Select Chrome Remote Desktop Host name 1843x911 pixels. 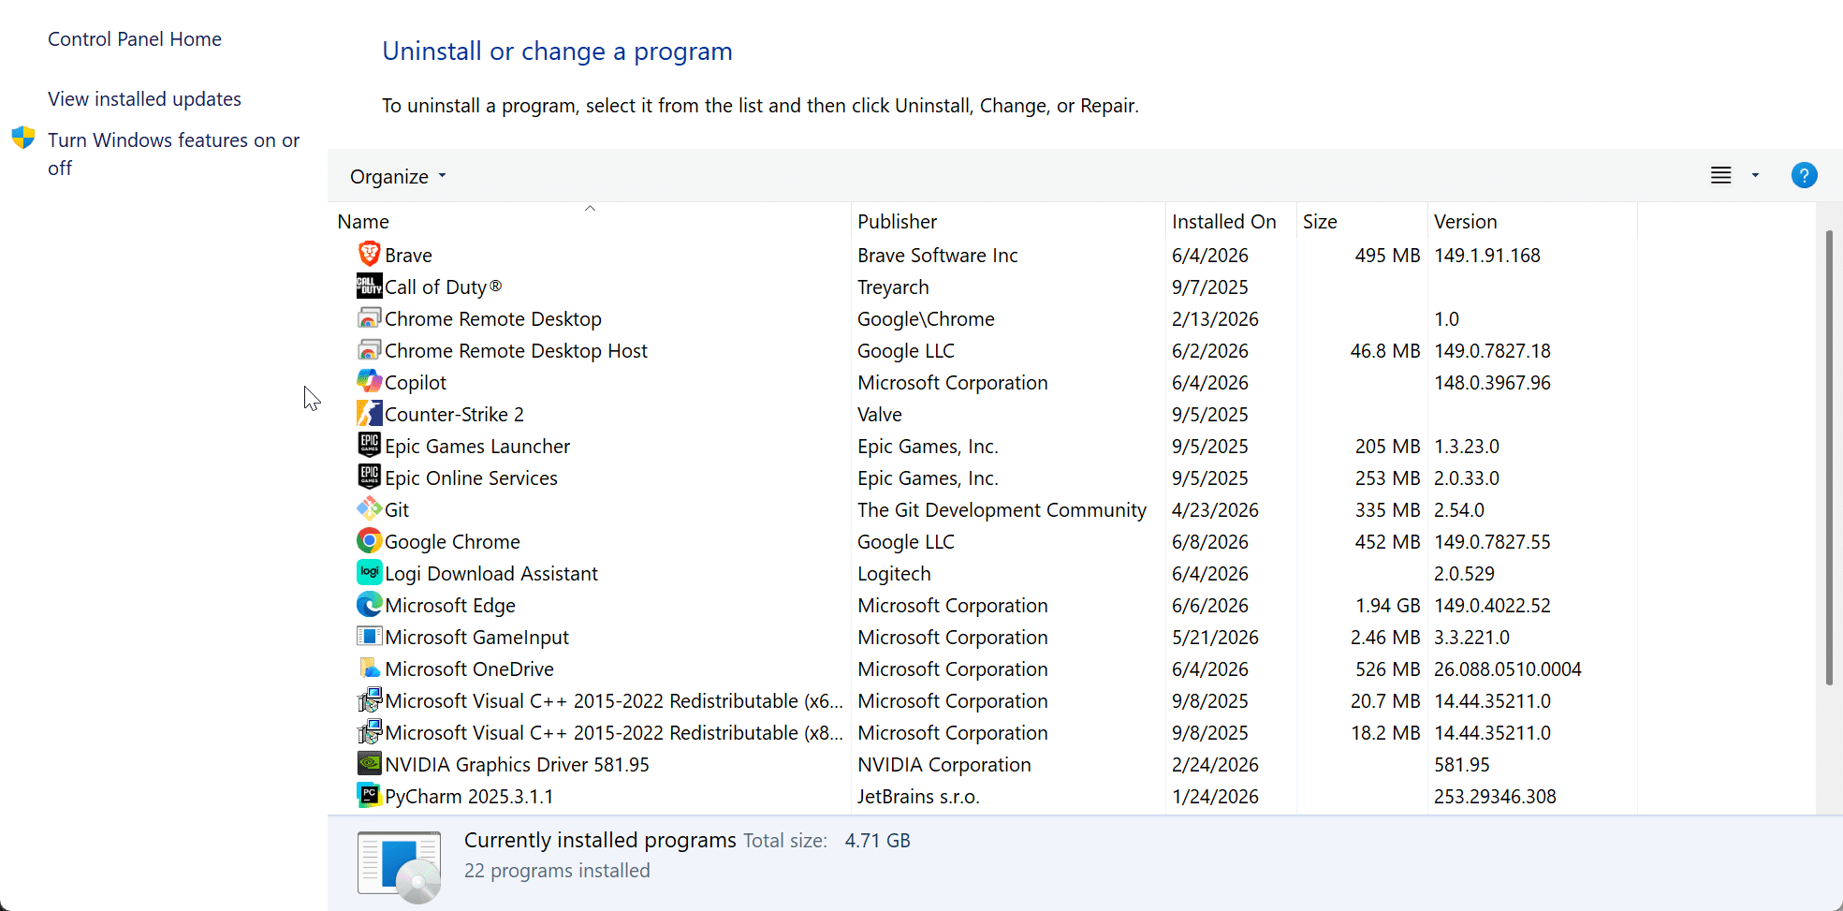click(x=516, y=351)
